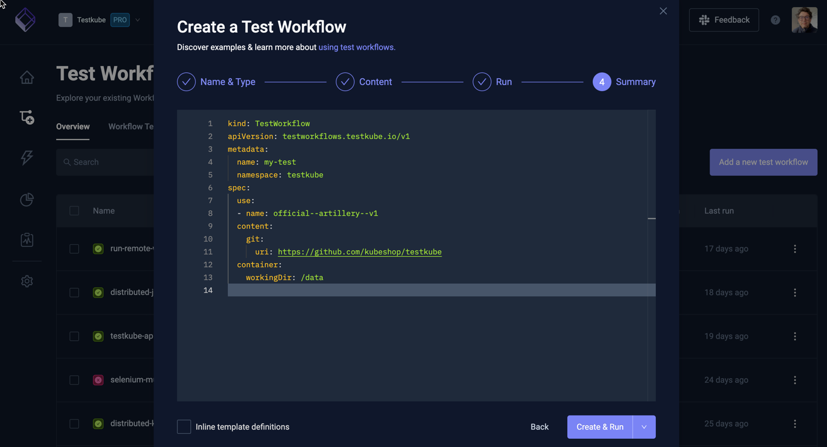Click the official--artillery--v1 YAML line
Screen dimensions: 827x447
coord(307,214)
